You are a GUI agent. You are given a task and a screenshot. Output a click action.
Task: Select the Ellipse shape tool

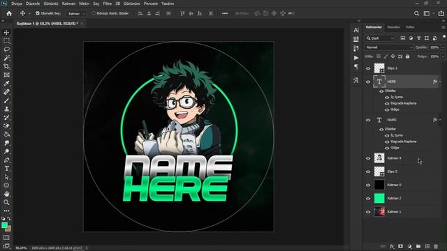6,185
